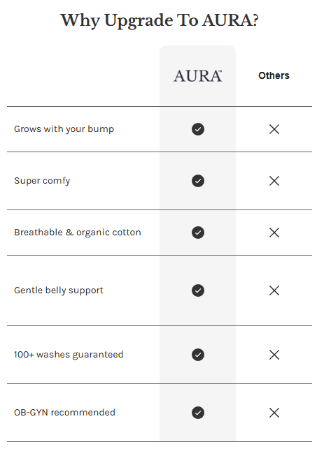Click checkmark icon for Grows with your bump
The image size is (317, 449).
pos(198,129)
